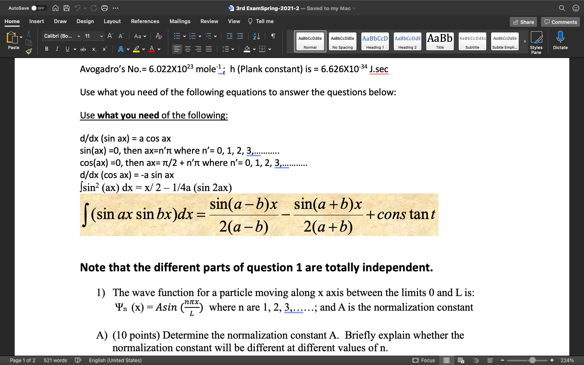584x365 pixels.
Task: Apply the Heading 1 style
Action: 375,41
